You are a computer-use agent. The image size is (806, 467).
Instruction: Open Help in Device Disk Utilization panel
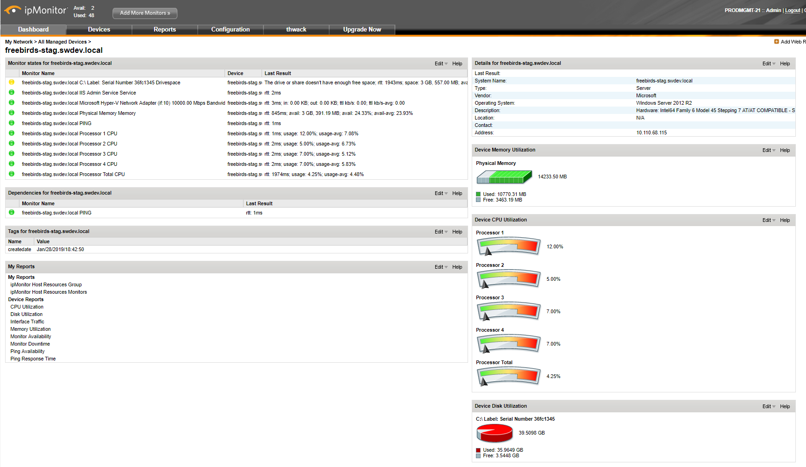click(x=785, y=406)
